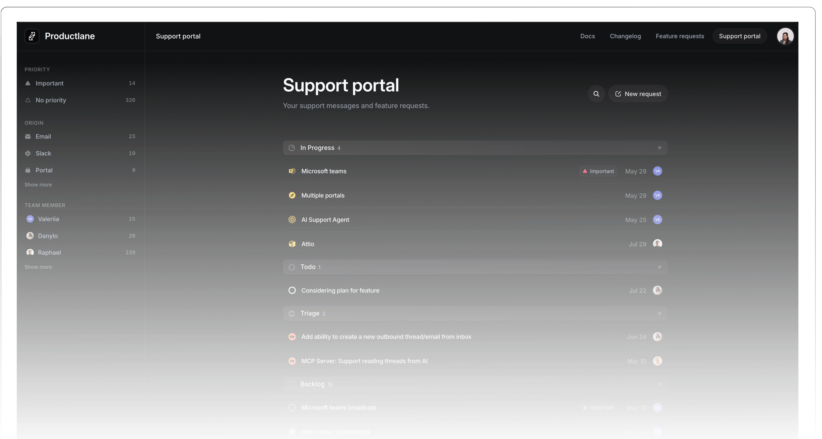Click the In Progress status icon

[x=292, y=148]
